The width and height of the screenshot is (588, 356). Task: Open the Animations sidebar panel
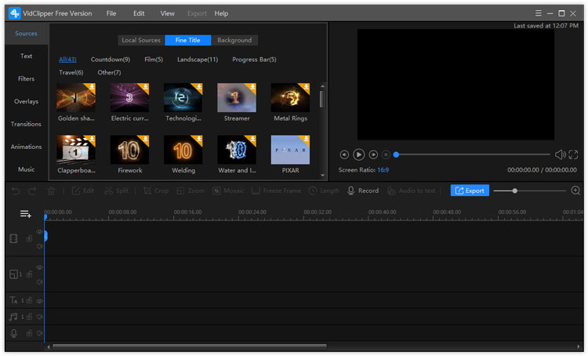pyautogui.click(x=26, y=147)
